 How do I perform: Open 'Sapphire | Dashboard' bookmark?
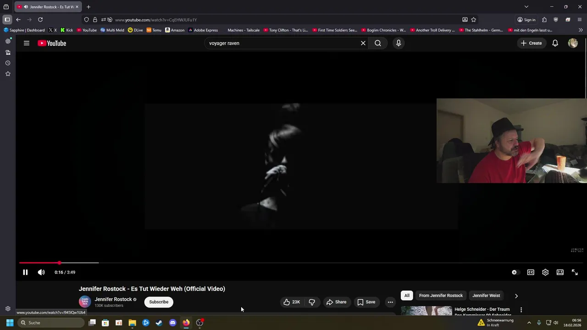tap(24, 30)
